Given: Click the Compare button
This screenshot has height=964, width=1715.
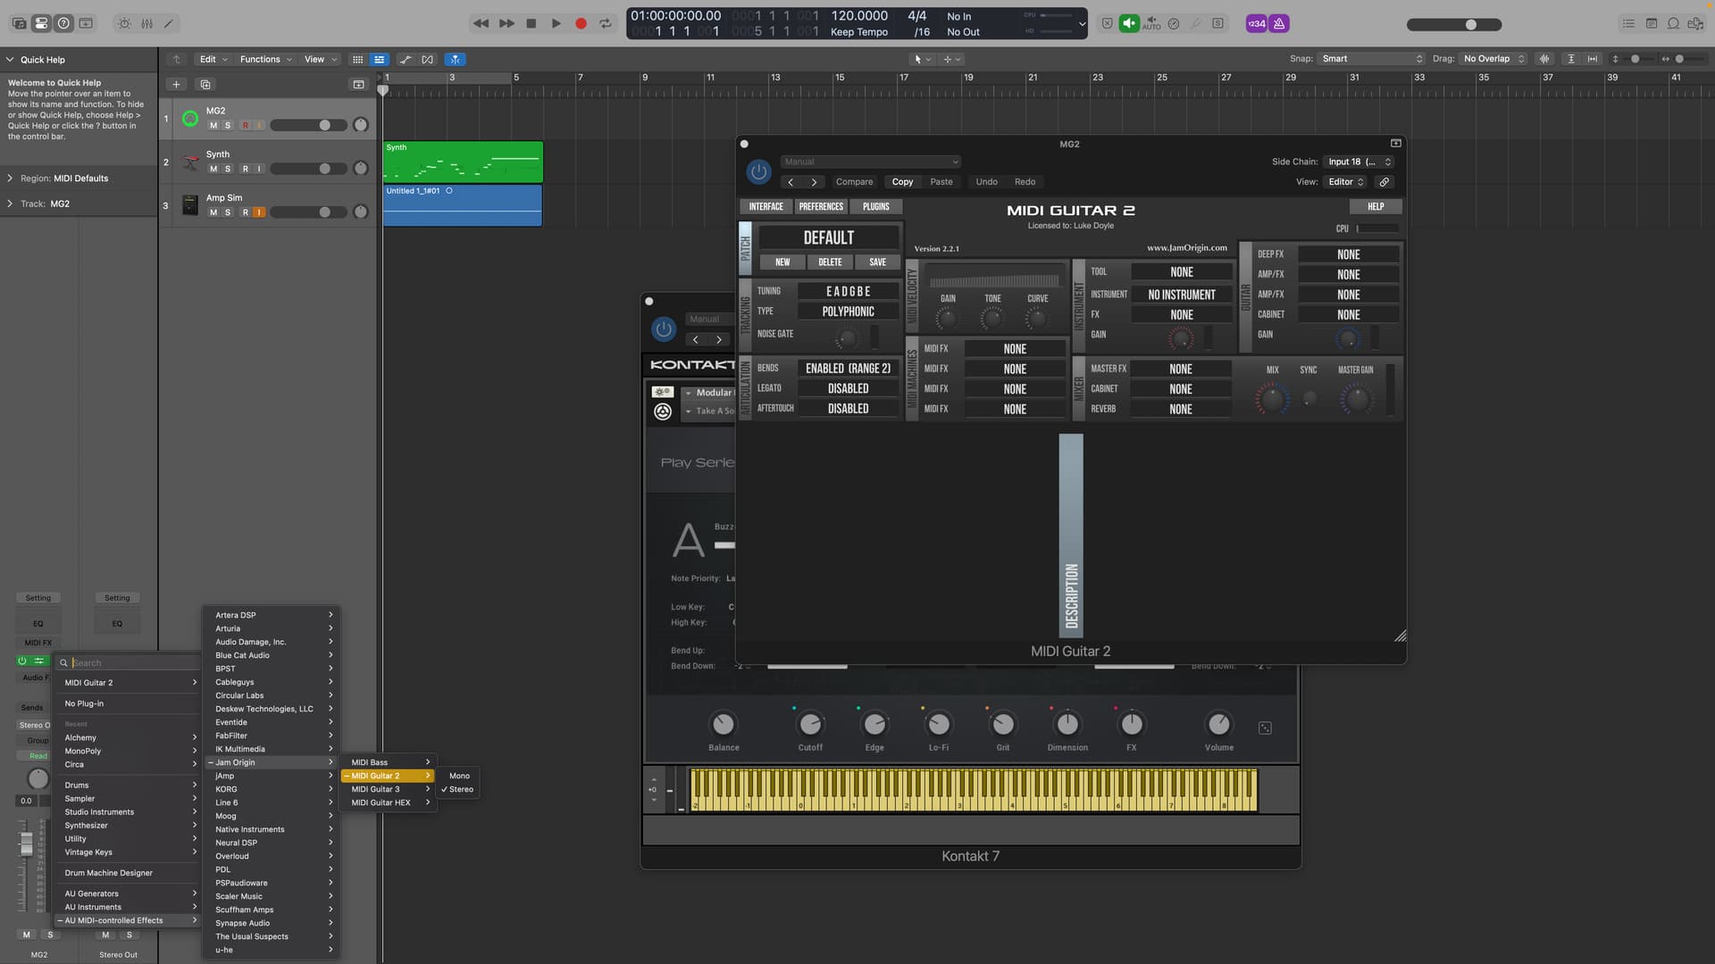Looking at the screenshot, I should [854, 182].
